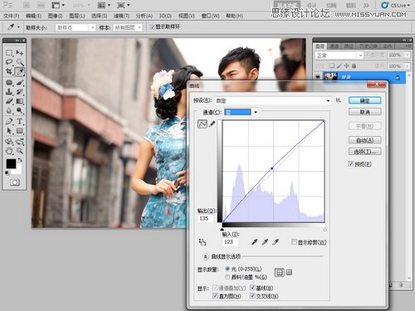Select the Spot Healing Brush tool
The width and height of the screenshot is (415, 311).
9,82
